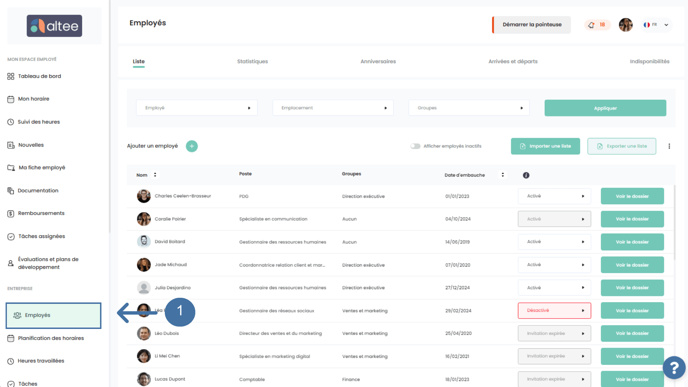This screenshot has height=387, width=688.
Task: Open Suivi des heures clock icon
Action: point(11,122)
